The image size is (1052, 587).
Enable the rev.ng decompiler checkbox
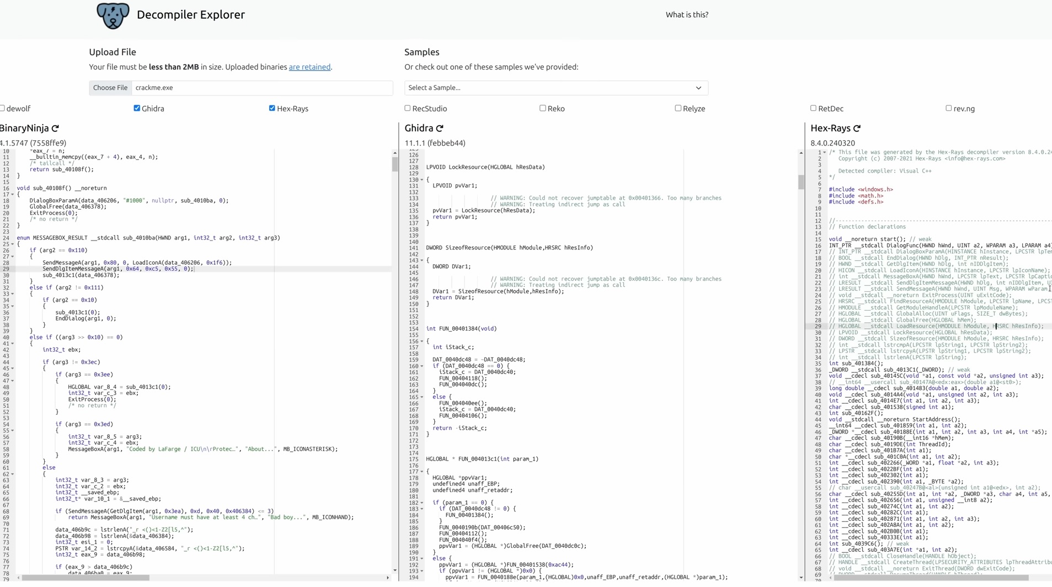[x=949, y=108]
